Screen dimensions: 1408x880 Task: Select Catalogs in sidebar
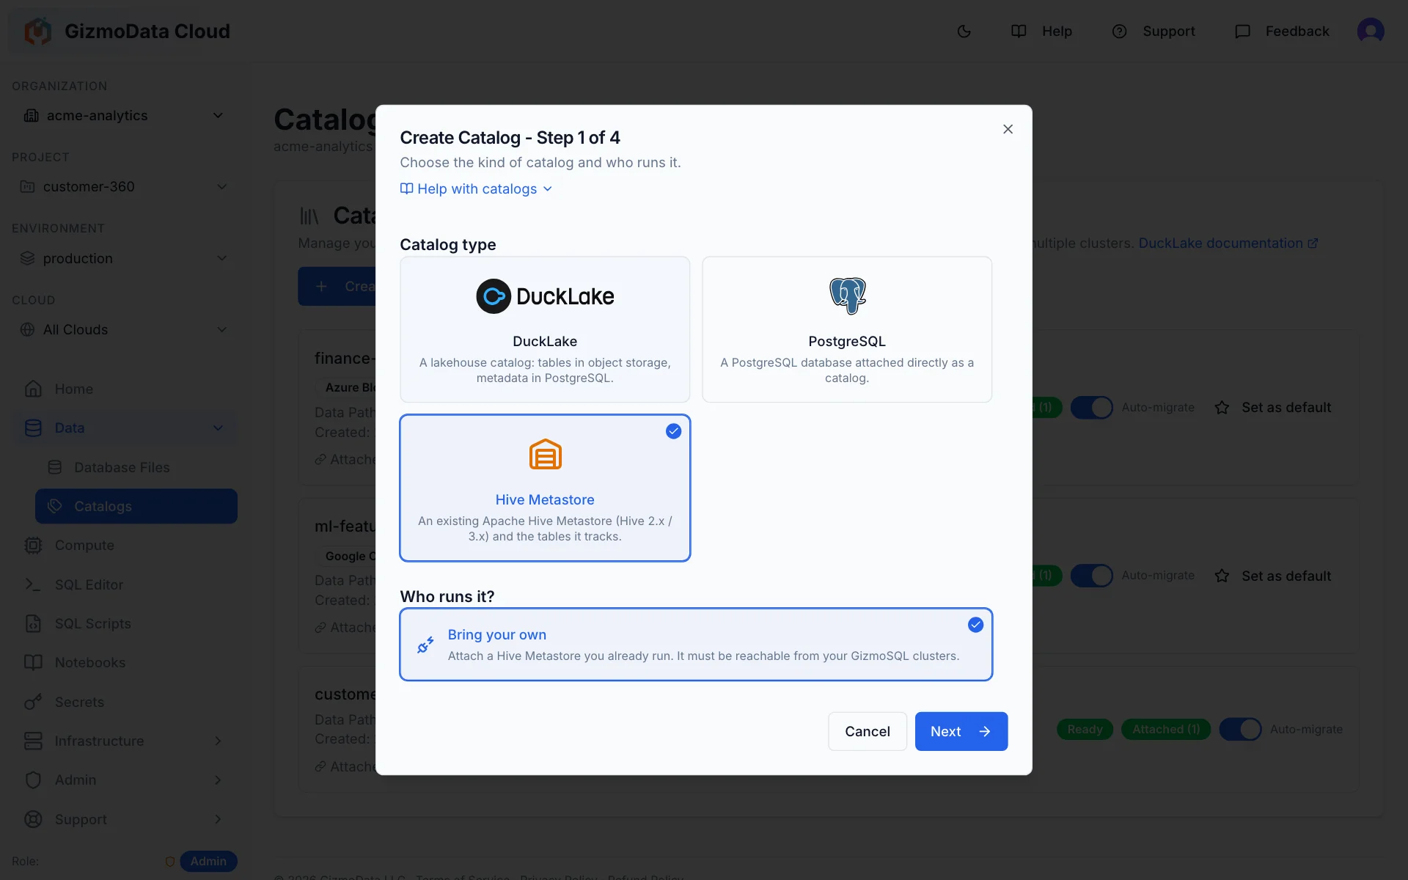tap(136, 507)
